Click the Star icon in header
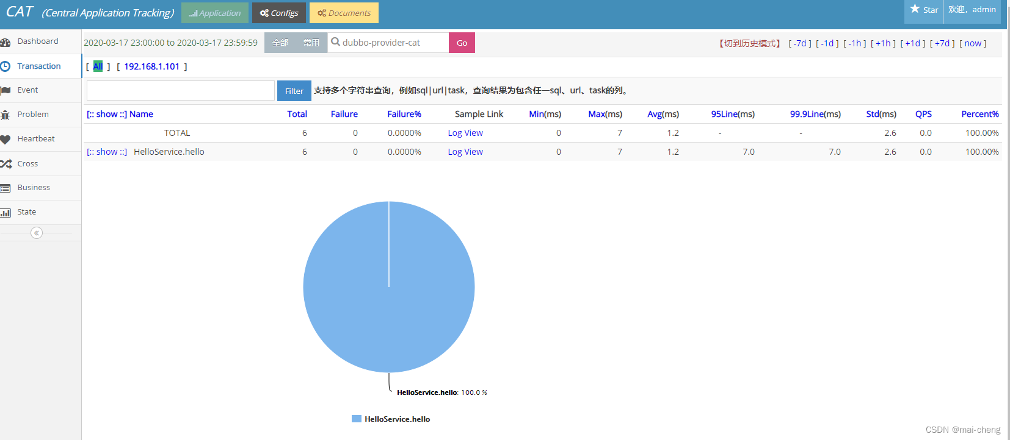The image size is (1010, 440). coord(915,9)
